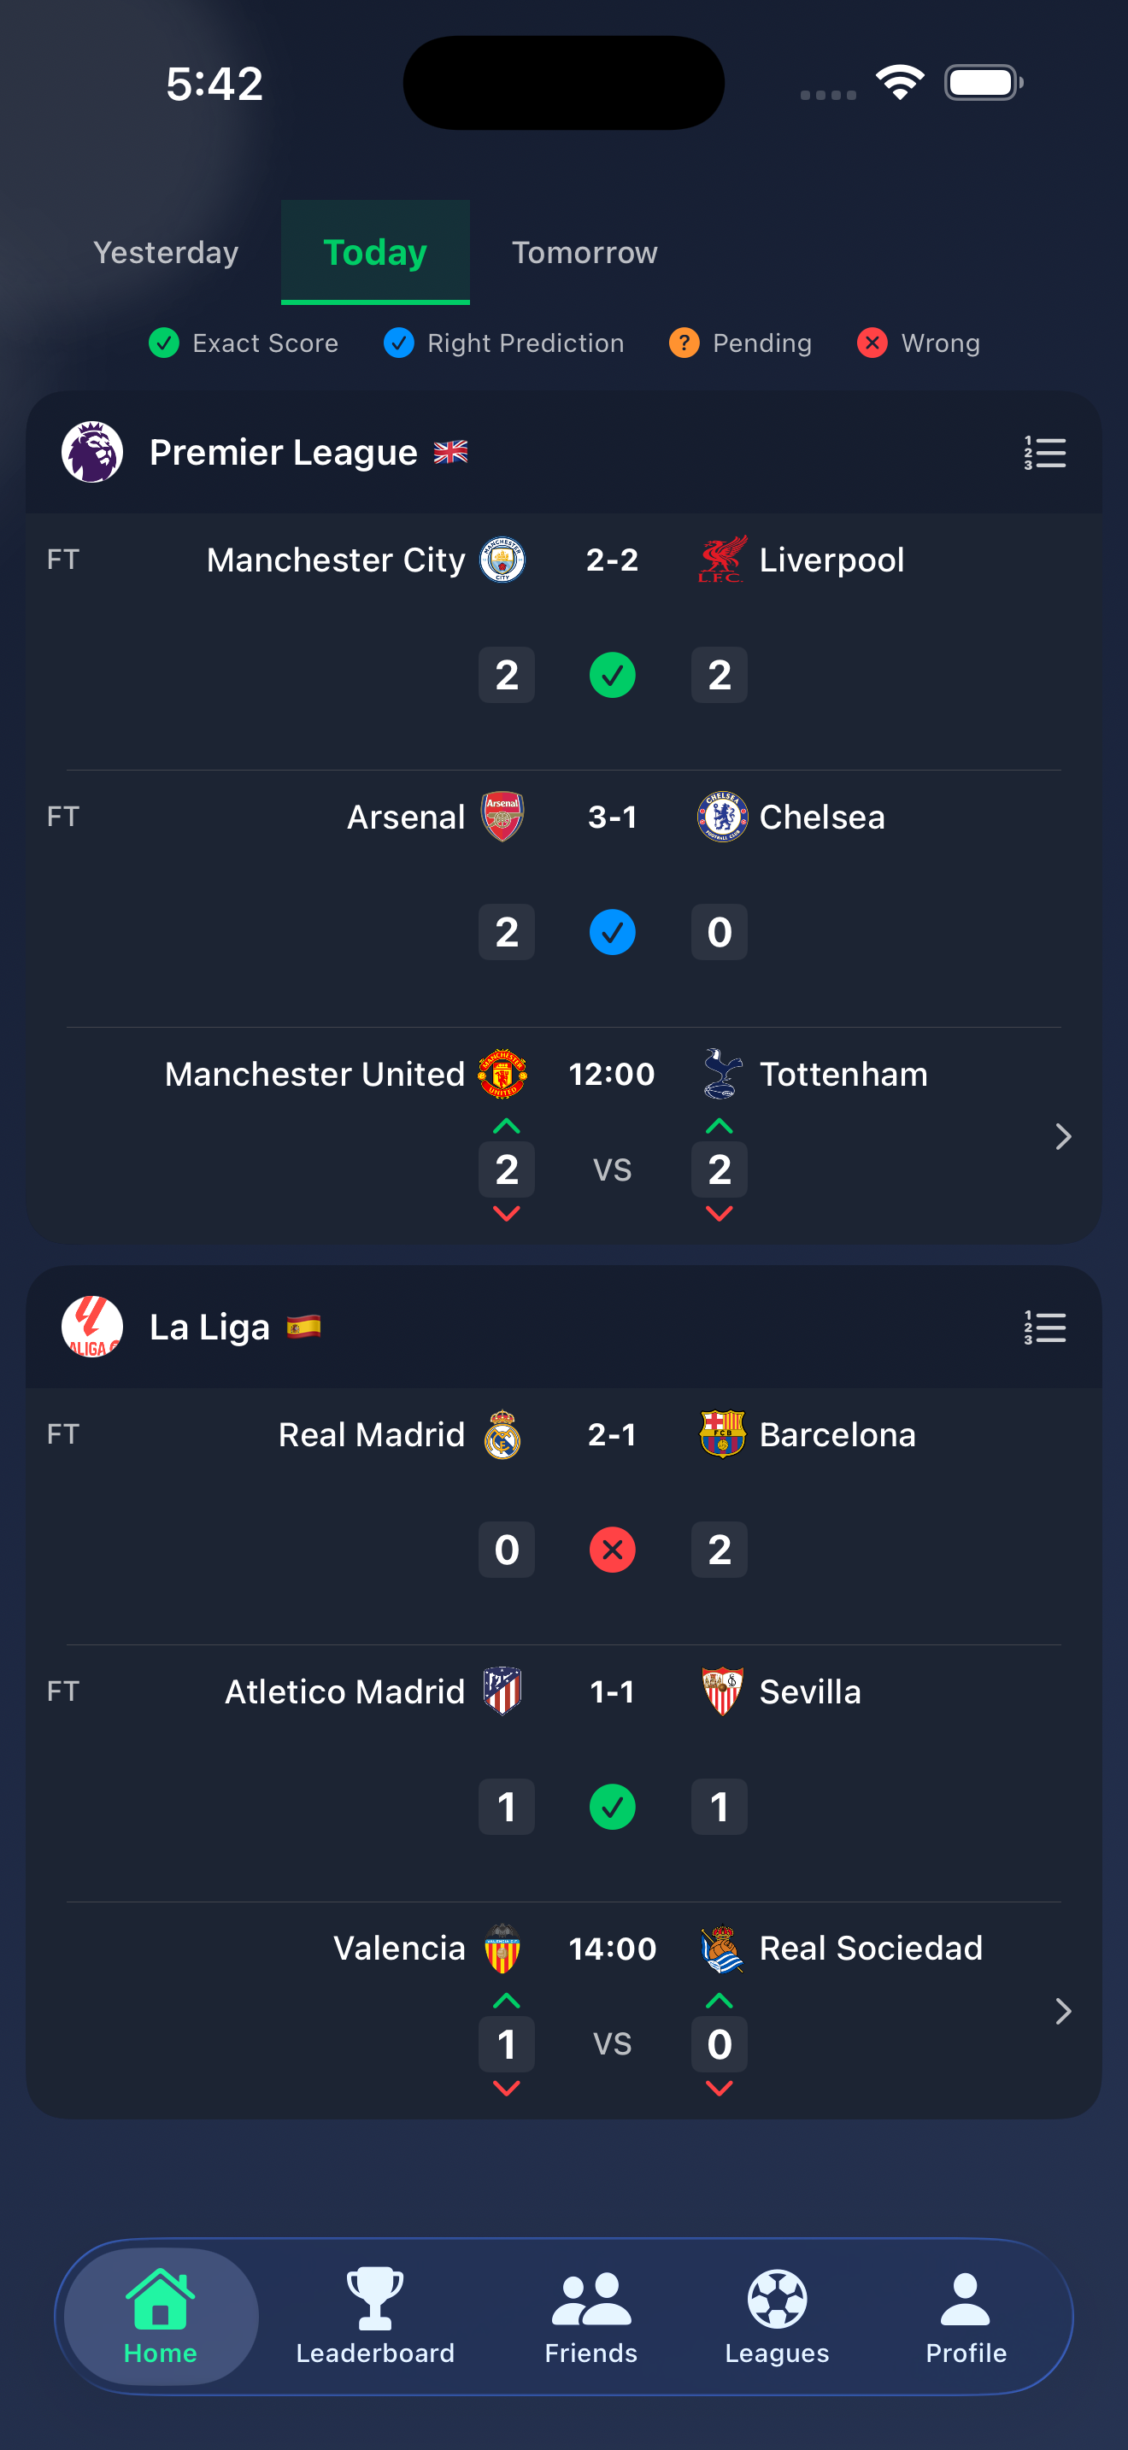Increase Manchester United predicted score
1128x2450 pixels.
507,1125
